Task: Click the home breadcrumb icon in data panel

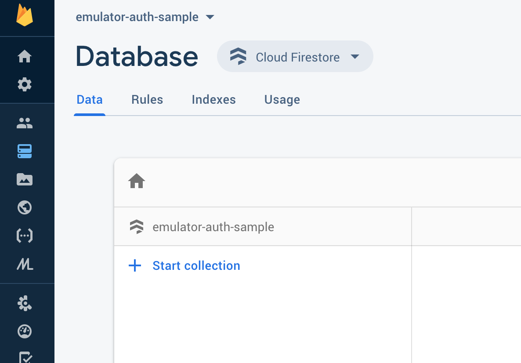Action: (137, 181)
